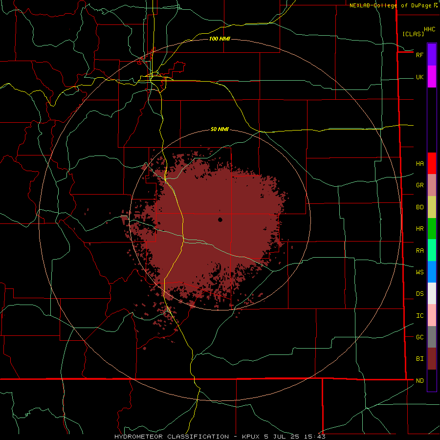Click the BI legend label
440x440 pixels.
pyautogui.click(x=419, y=359)
